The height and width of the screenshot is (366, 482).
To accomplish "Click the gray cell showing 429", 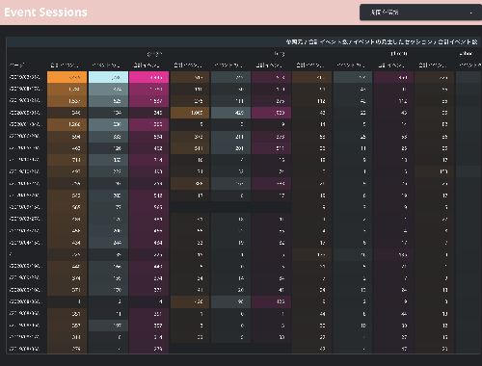I will (x=230, y=113).
